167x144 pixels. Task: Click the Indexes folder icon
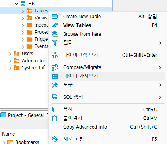[29, 25]
